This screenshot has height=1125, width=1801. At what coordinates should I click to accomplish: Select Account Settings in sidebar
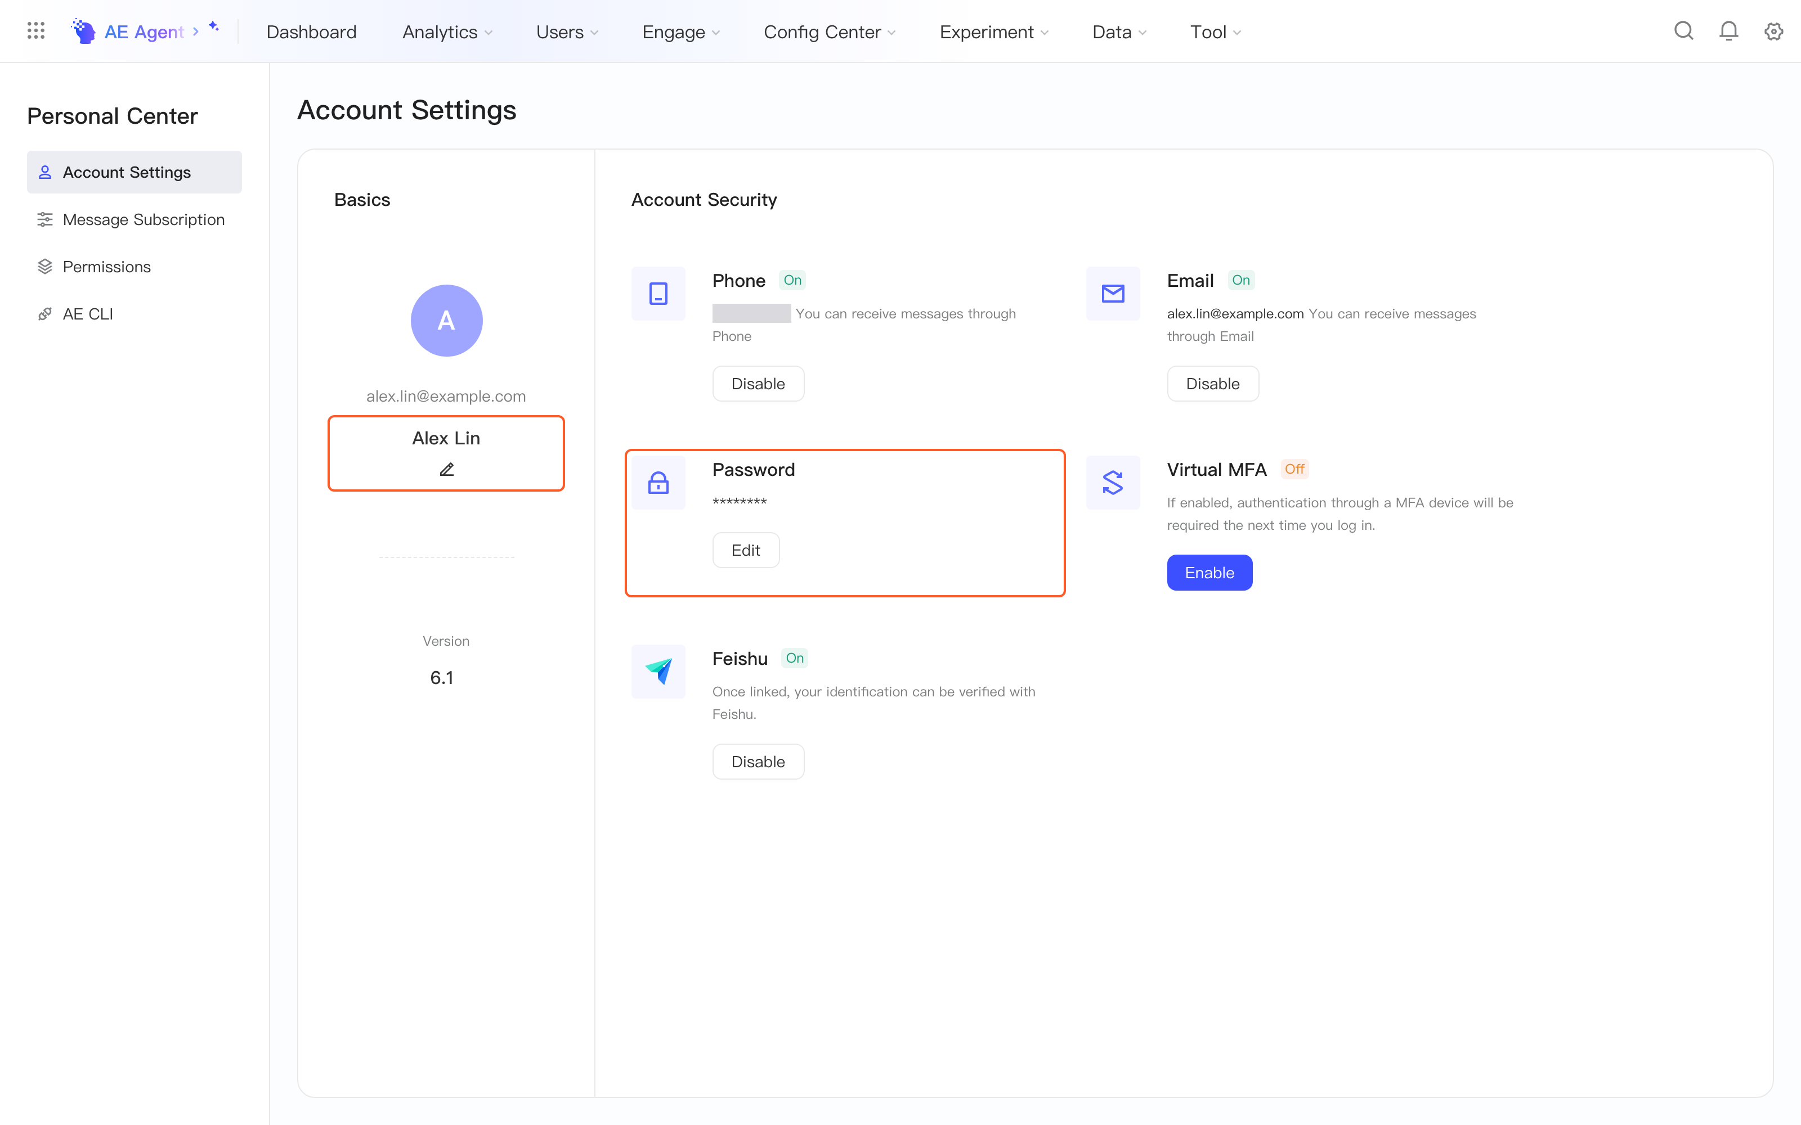[134, 172]
